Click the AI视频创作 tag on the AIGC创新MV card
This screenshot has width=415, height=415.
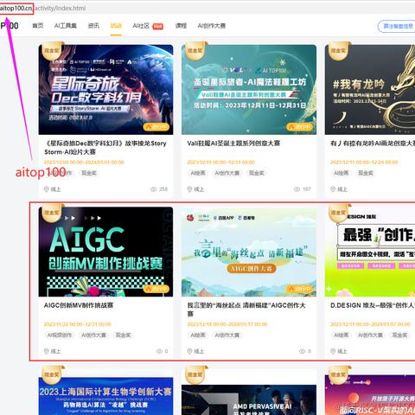(x=60, y=335)
